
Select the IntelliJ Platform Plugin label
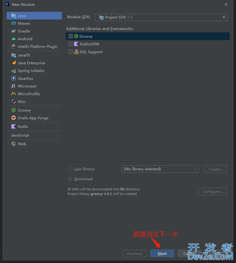tap(38, 47)
